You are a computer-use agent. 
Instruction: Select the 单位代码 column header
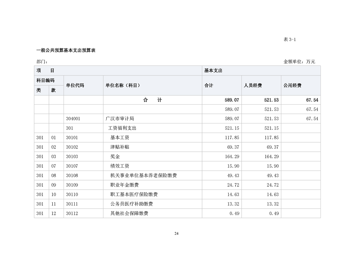pyautogui.click(x=75, y=86)
